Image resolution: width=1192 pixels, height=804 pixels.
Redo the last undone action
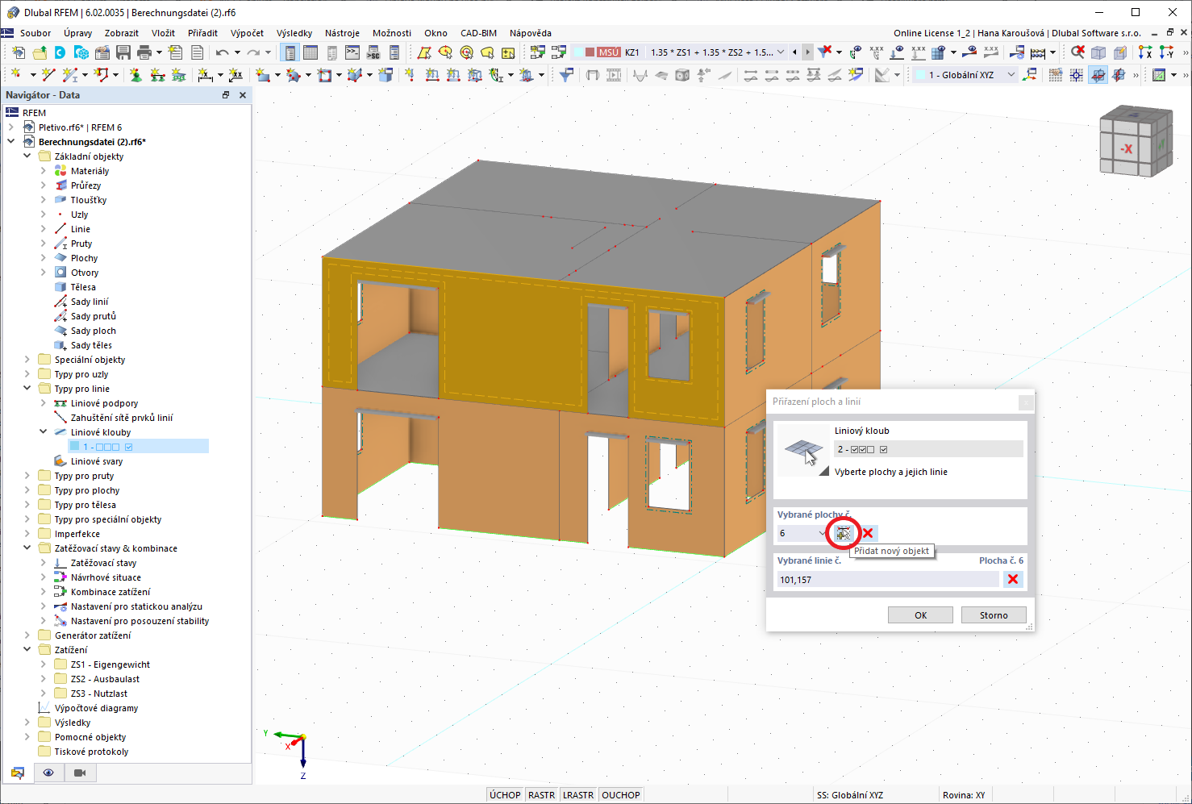pyautogui.click(x=253, y=52)
